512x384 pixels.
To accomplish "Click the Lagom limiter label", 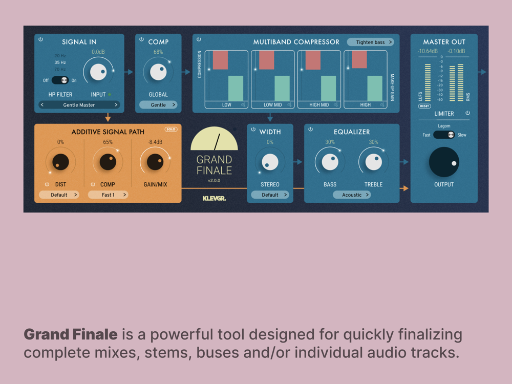I will [x=444, y=126].
